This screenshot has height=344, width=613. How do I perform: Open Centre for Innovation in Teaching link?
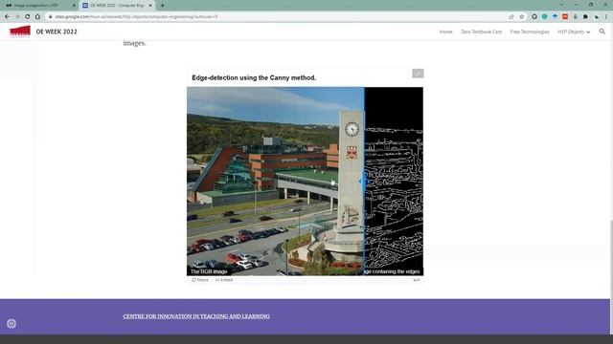196,316
